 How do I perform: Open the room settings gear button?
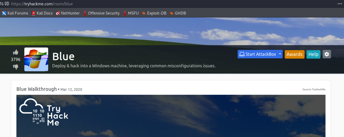327,54
